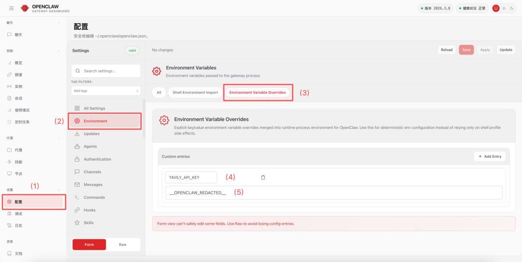The image size is (522, 262).
Task: Open 定时任务 scheduled tasks in sidebar
Action: (22, 122)
